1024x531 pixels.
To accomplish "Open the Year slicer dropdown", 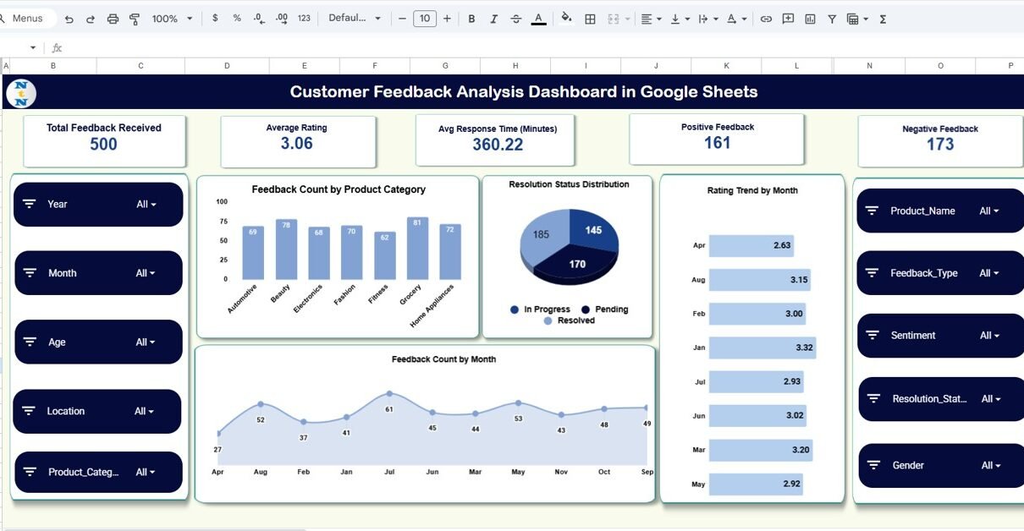I will [x=146, y=205].
